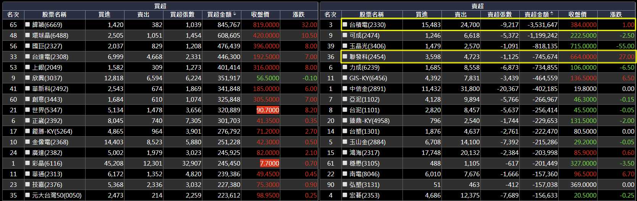Image resolution: width=637 pixels, height=201 pixels.
Task: Click the 買超 panel title bar
Action: [x=160, y=6]
